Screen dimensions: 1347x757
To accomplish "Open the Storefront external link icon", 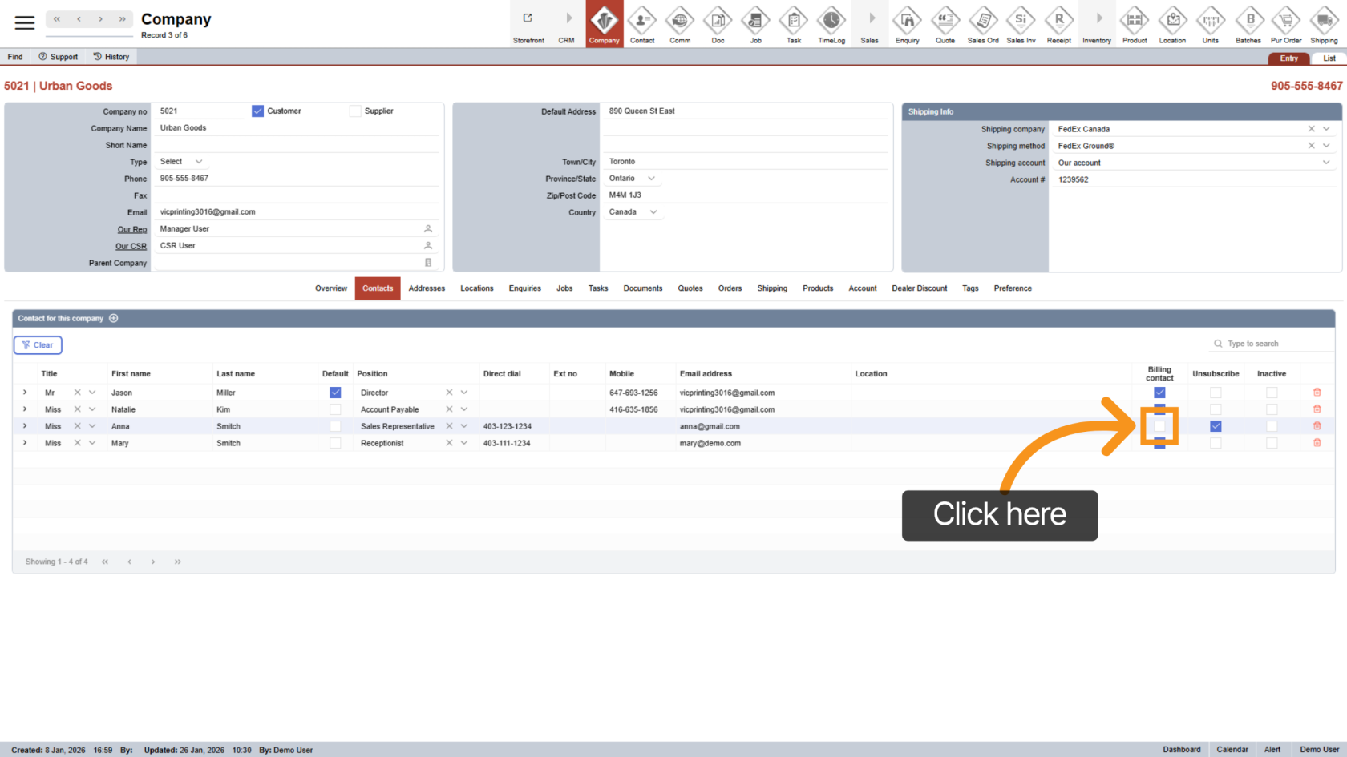I will [x=528, y=19].
